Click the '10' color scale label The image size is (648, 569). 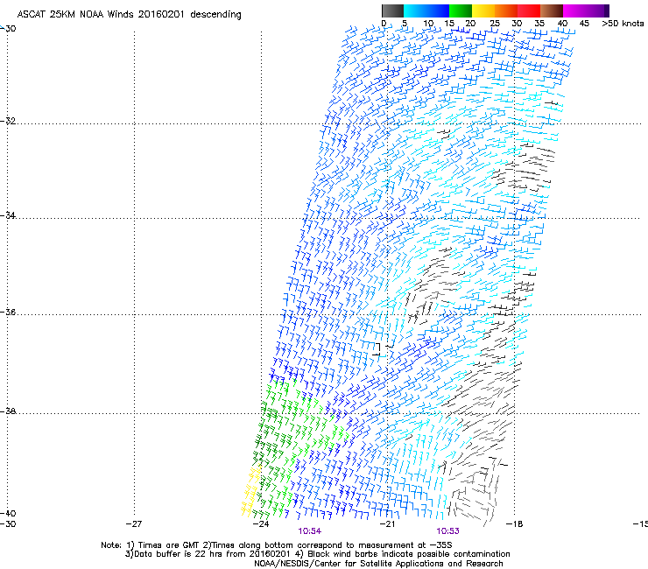pos(428,24)
